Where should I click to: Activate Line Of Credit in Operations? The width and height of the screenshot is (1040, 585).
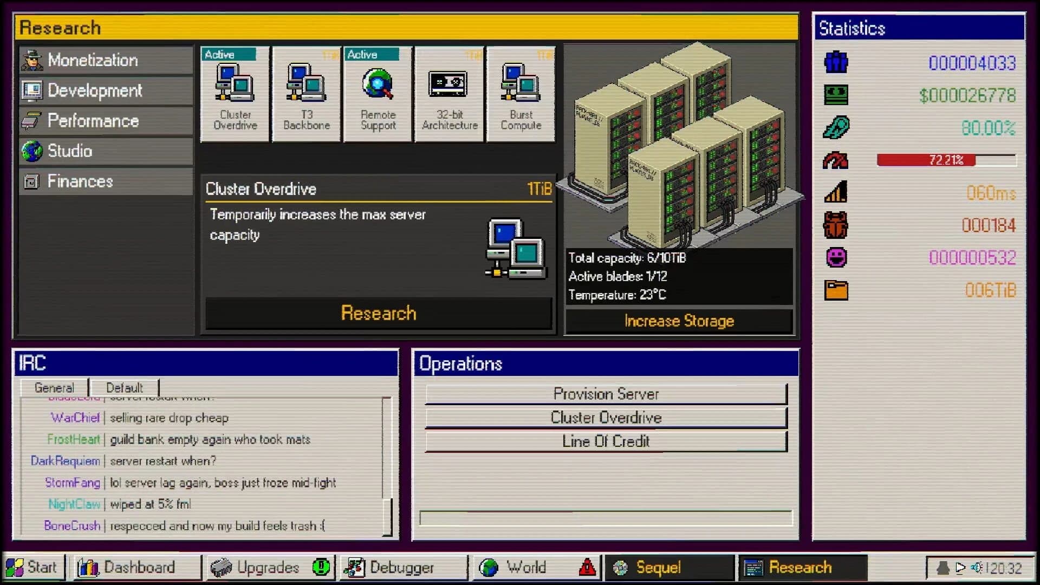point(606,441)
